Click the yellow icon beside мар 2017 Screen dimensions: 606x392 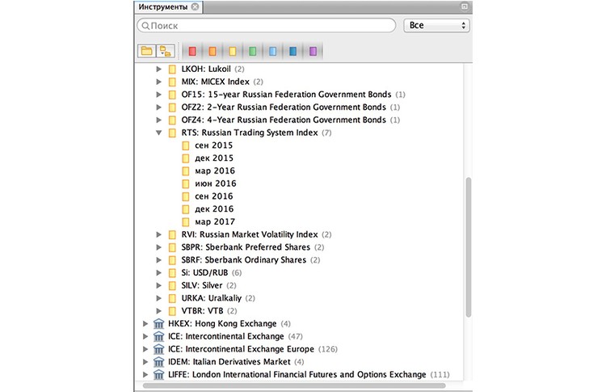click(186, 222)
